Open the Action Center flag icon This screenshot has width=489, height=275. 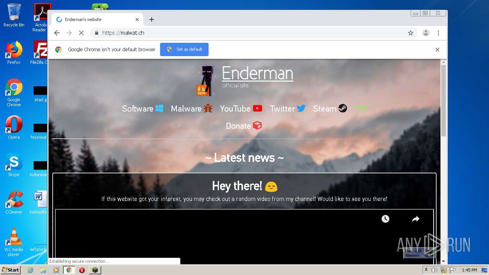click(x=452, y=270)
